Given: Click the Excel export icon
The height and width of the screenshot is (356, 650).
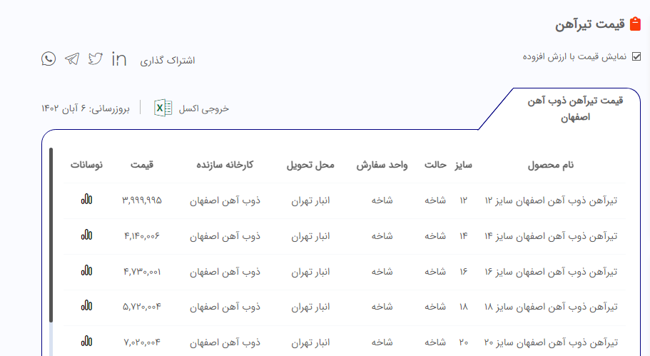Looking at the screenshot, I should pos(163,108).
